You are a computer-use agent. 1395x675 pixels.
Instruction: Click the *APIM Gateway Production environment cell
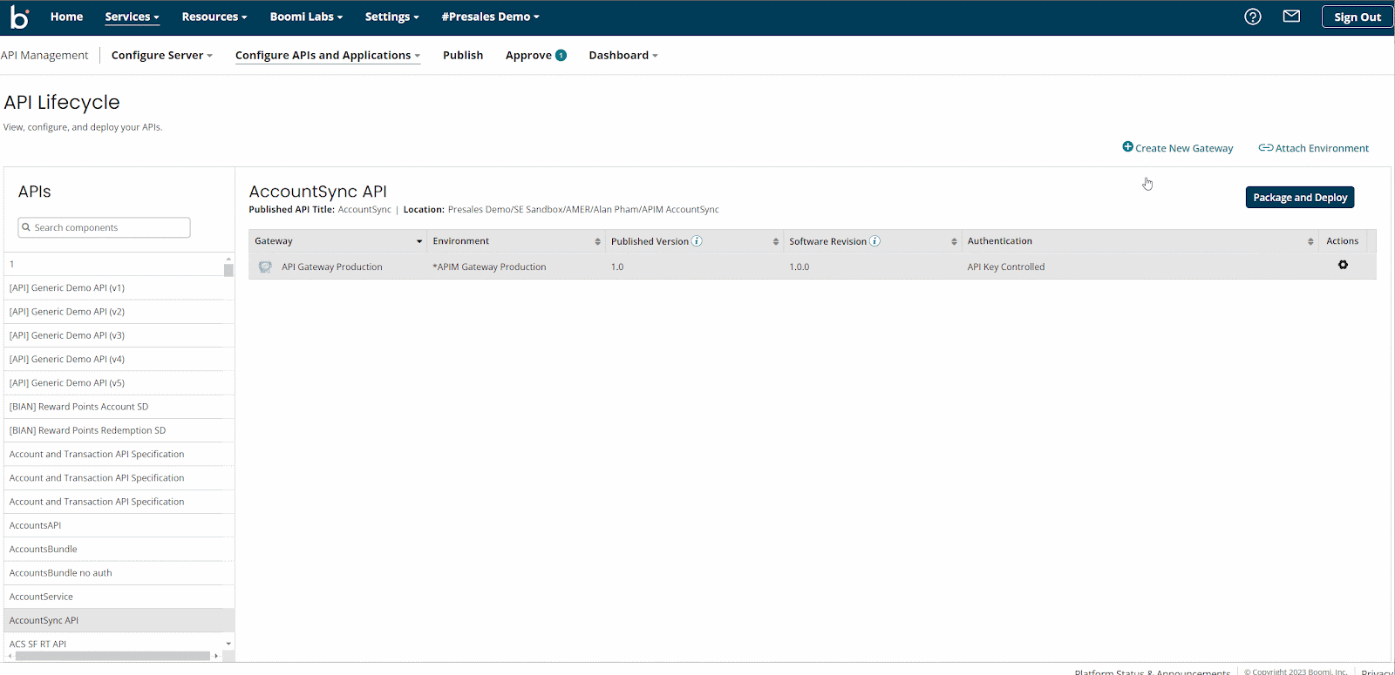[489, 267]
